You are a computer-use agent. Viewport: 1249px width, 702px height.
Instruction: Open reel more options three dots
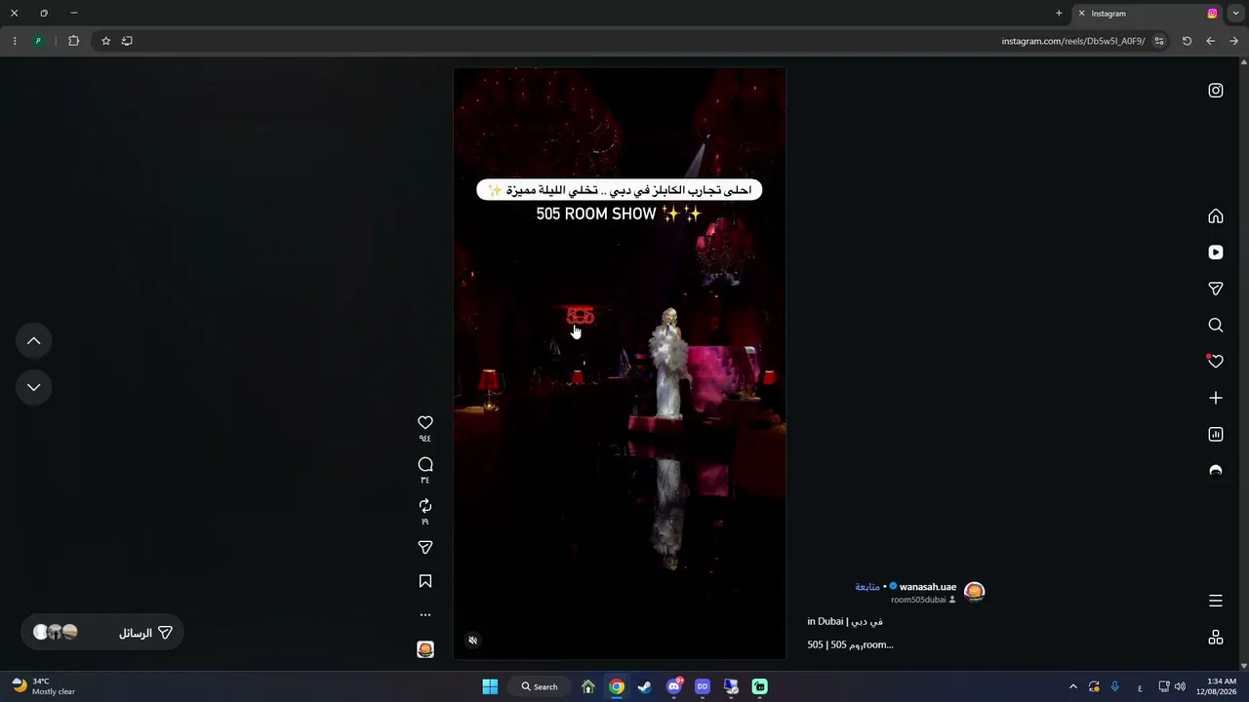point(425,615)
